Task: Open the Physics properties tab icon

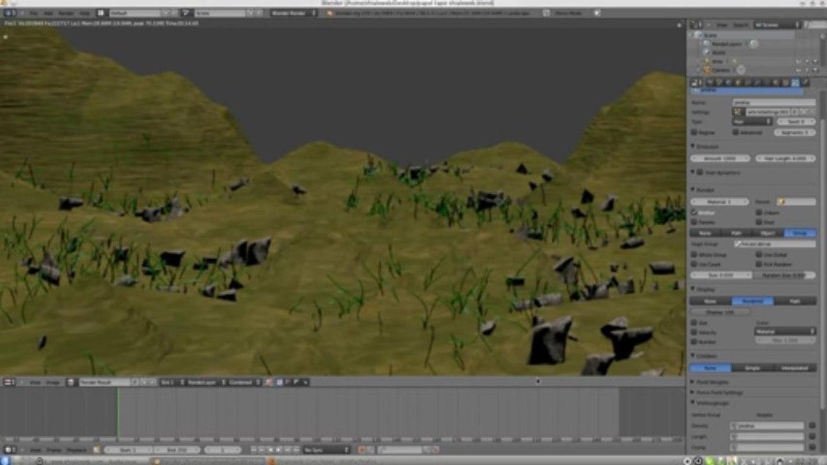Action: click(805, 83)
